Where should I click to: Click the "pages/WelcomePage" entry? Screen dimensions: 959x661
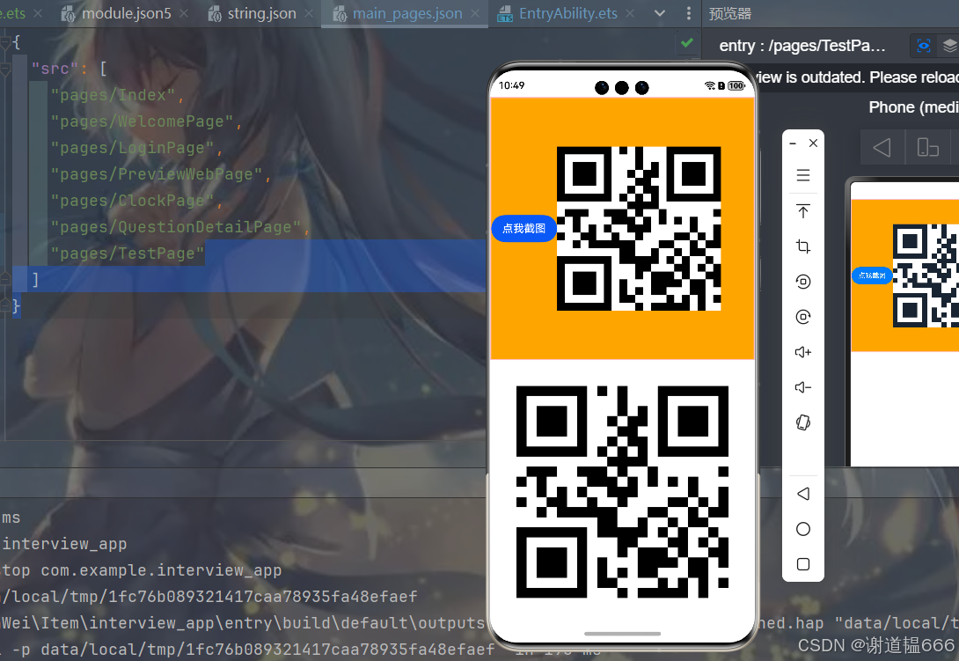tap(145, 121)
